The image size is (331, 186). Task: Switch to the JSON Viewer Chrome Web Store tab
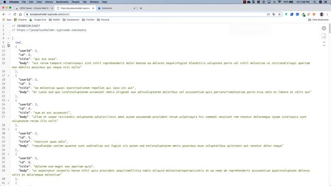pos(34,8)
